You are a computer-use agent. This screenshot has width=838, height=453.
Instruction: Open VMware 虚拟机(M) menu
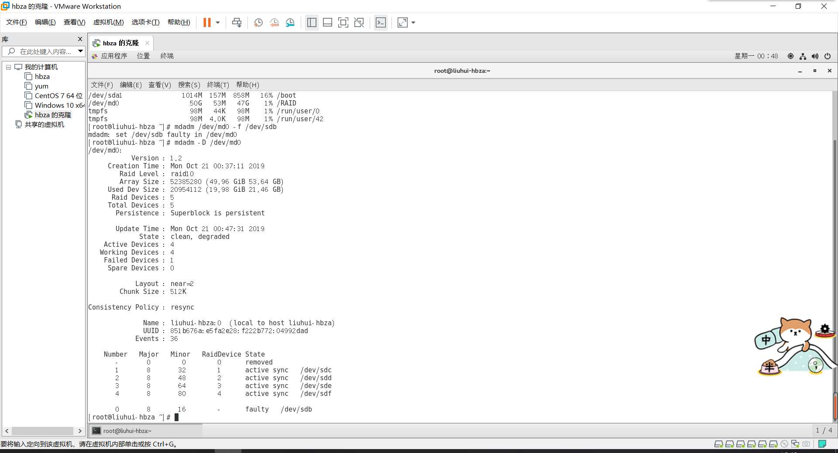click(x=109, y=22)
